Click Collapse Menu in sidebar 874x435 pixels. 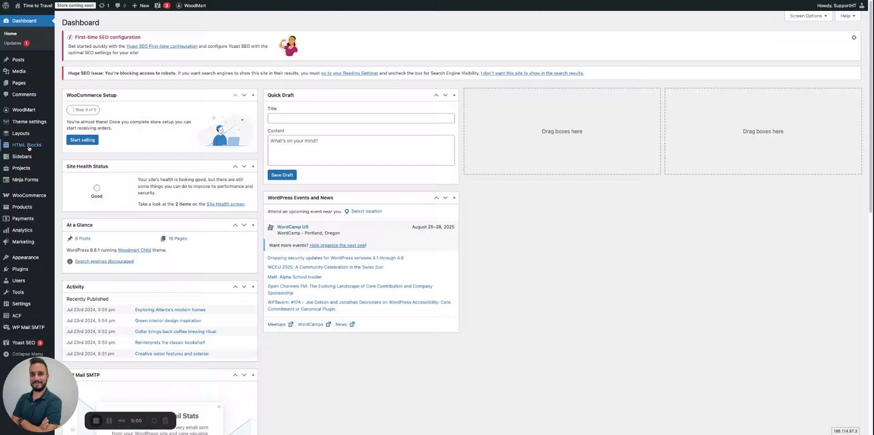pos(27,354)
